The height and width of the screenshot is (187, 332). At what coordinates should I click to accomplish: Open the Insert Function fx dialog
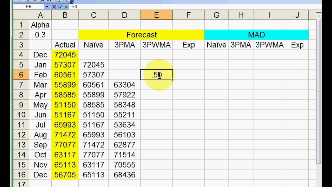click(66, 7)
